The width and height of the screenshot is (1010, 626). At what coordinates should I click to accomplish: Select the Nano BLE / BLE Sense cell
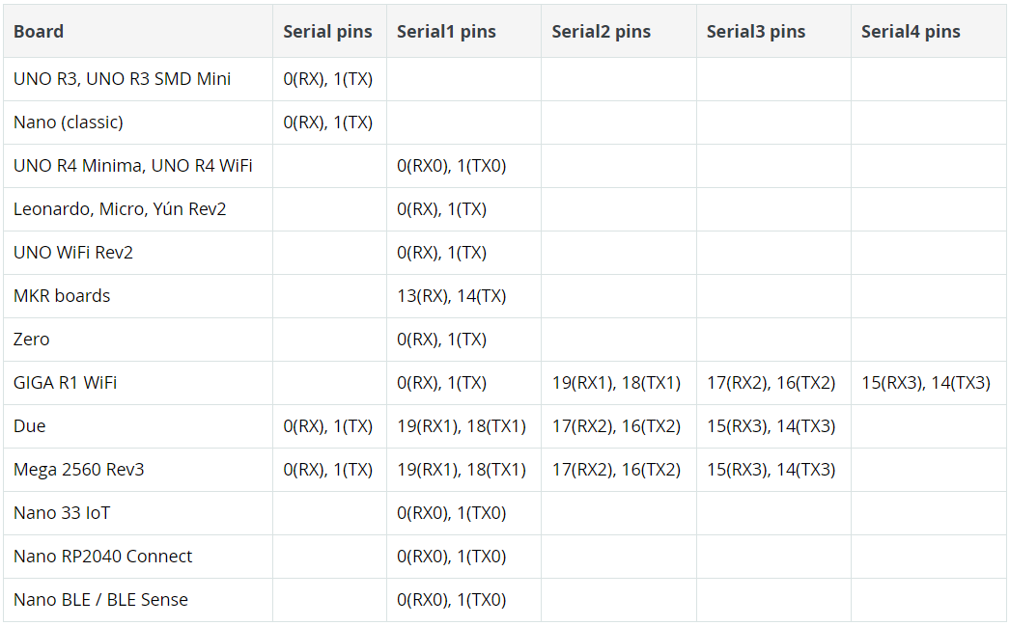[x=100, y=600]
